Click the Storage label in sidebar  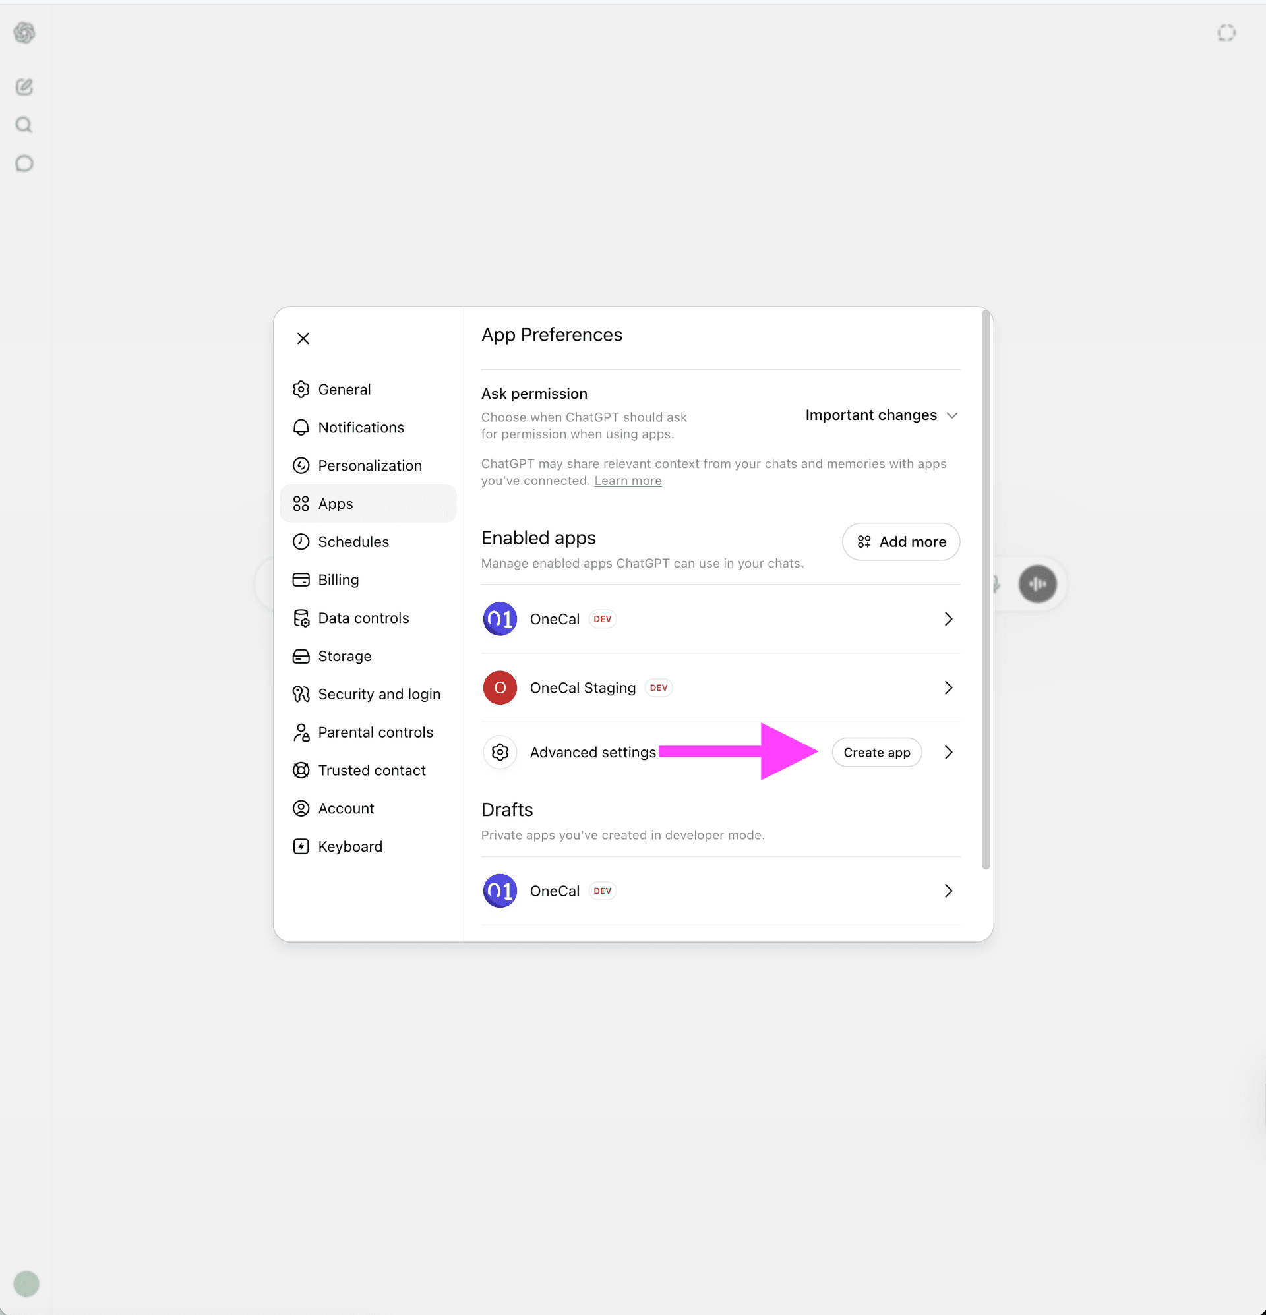(x=344, y=656)
